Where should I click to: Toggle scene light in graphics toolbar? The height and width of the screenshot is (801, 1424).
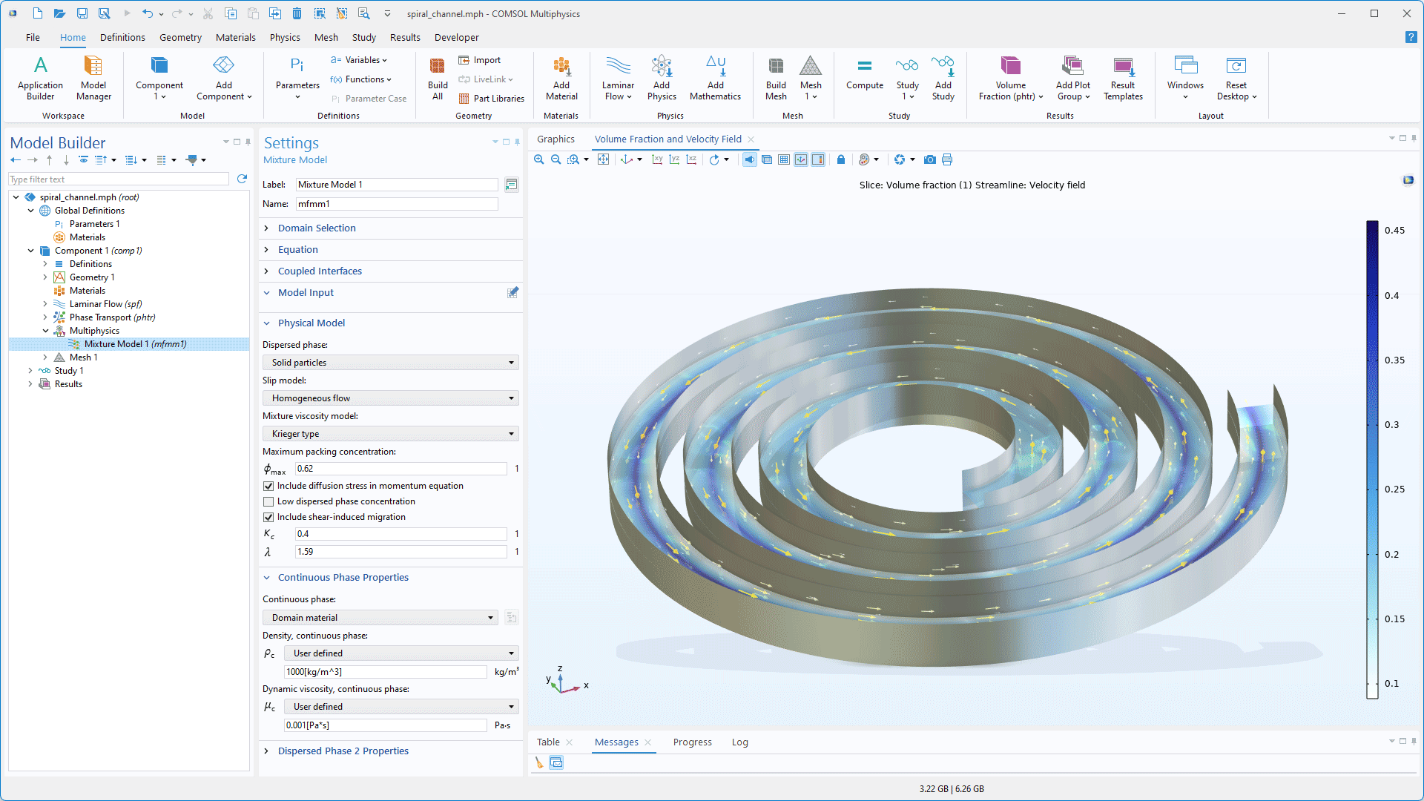[x=750, y=159]
